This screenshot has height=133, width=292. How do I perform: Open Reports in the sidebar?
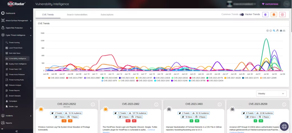click(9, 123)
